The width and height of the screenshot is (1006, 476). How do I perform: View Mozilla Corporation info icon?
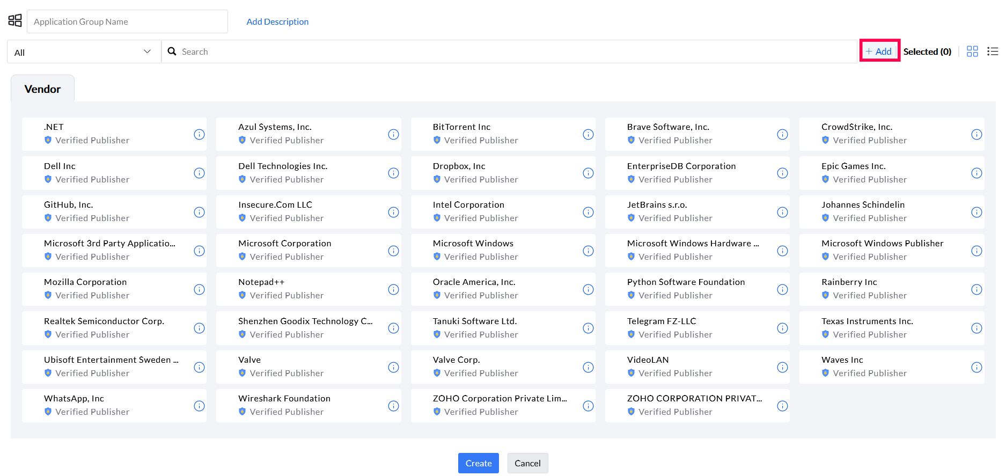point(199,289)
